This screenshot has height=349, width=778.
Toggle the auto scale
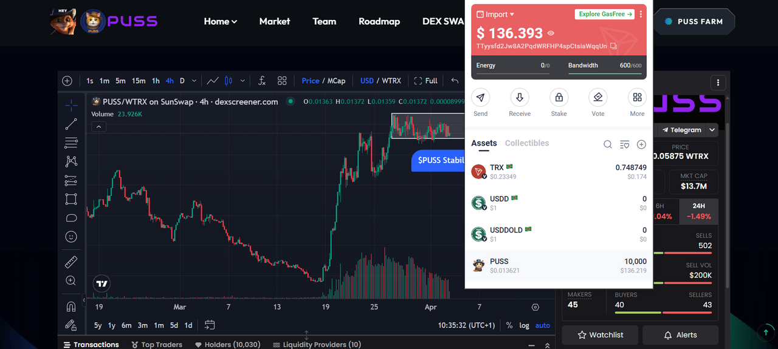[x=543, y=325]
